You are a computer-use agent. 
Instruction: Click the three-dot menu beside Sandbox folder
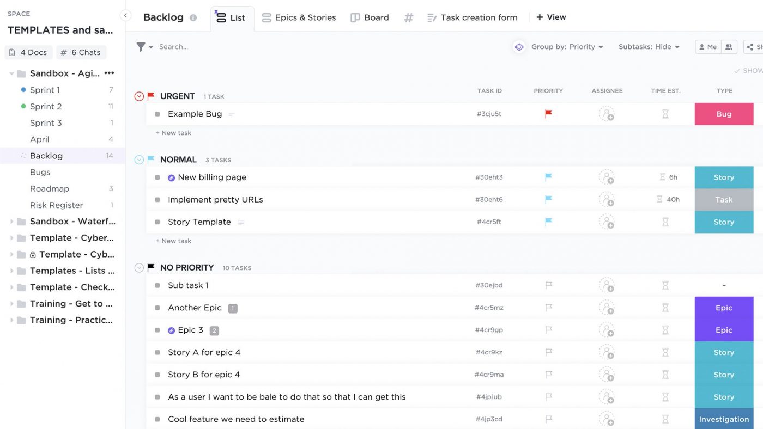coord(109,73)
